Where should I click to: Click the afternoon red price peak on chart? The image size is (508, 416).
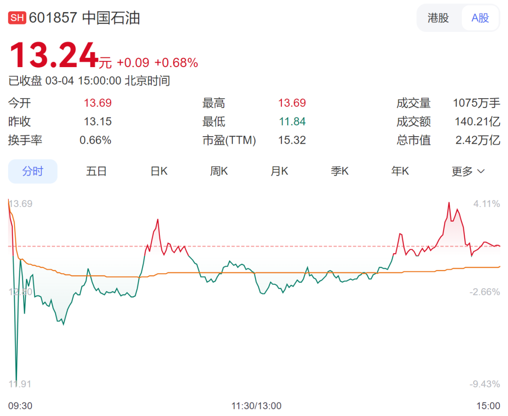click(449, 203)
